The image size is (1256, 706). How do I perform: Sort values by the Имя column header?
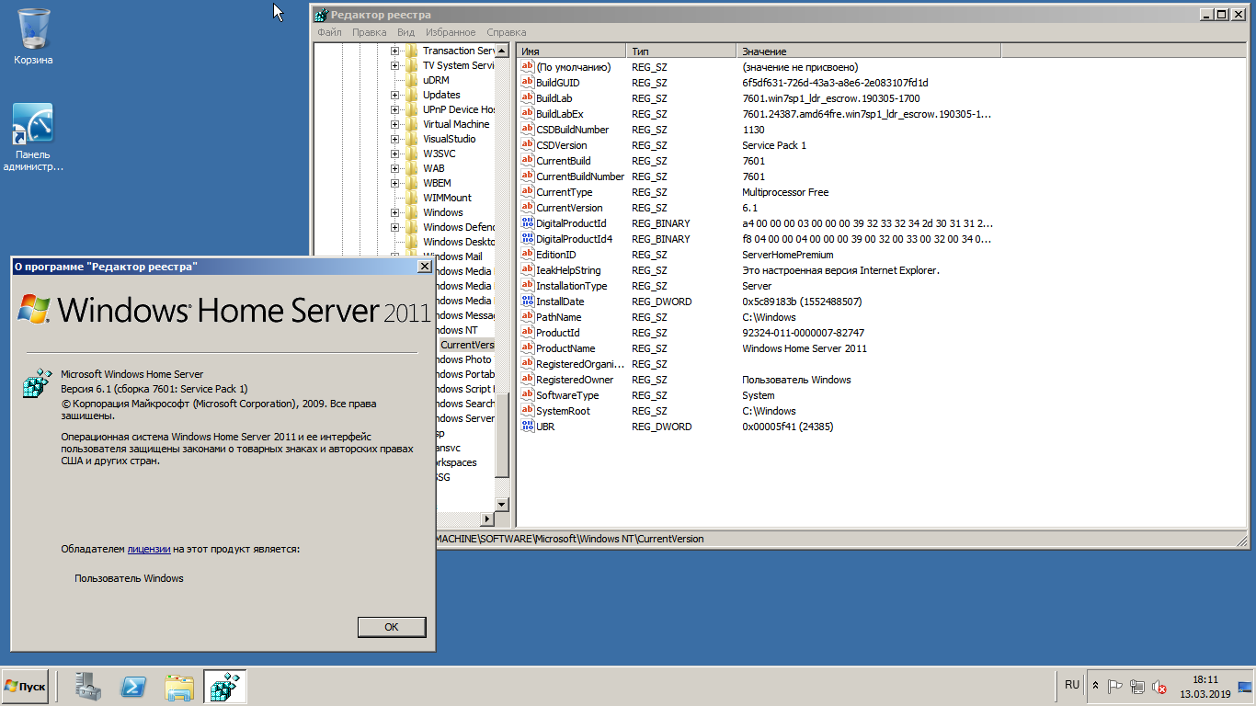pyautogui.click(x=571, y=51)
